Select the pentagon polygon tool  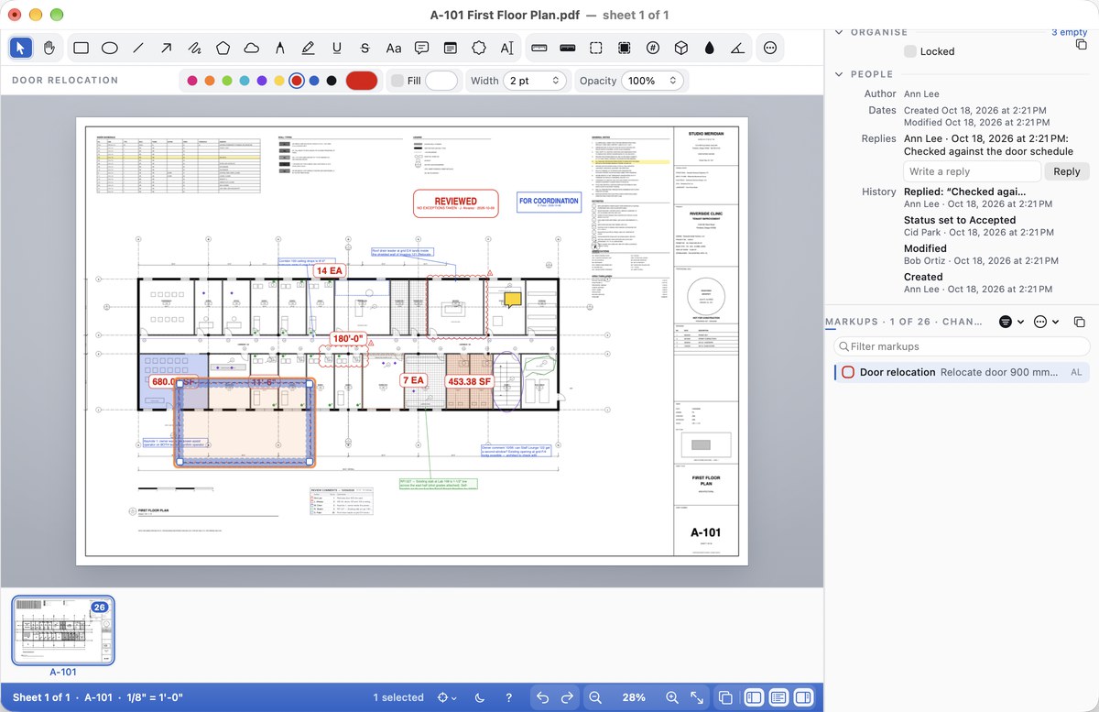coord(223,48)
